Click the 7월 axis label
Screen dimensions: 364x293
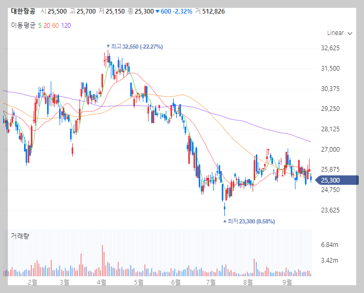(x=211, y=282)
